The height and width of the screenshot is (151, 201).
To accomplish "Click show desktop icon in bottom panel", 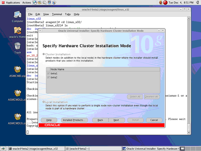I will tap(3, 149).
